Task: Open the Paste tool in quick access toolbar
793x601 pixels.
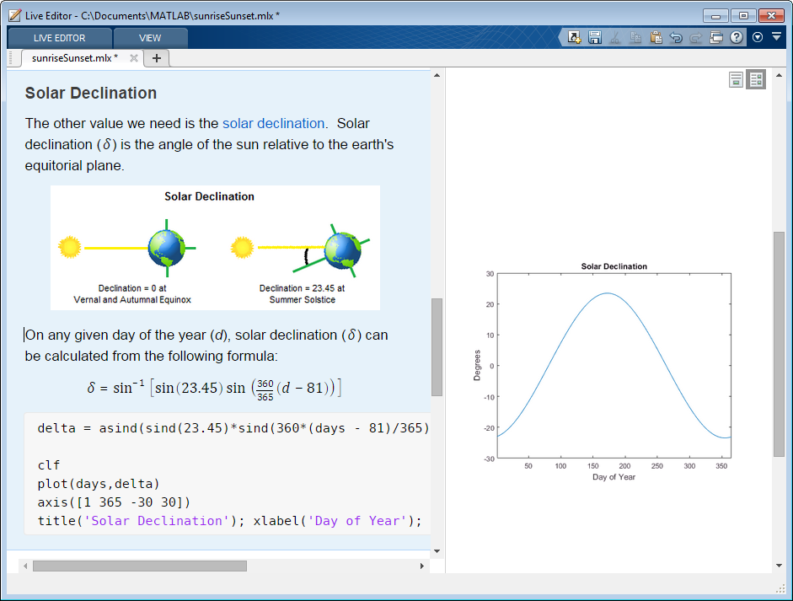Action: [x=656, y=37]
